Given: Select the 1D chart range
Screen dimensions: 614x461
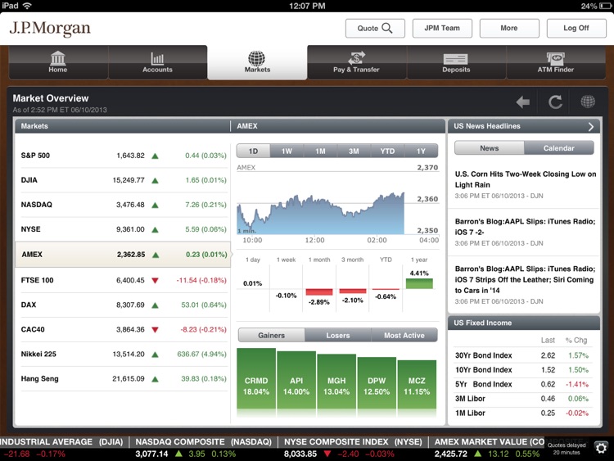Looking at the screenshot, I should (253, 151).
